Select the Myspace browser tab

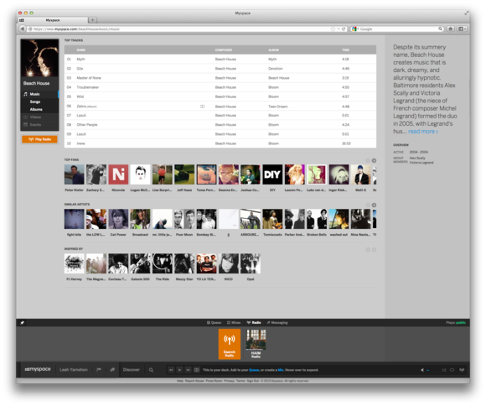(x=53, y=20)
